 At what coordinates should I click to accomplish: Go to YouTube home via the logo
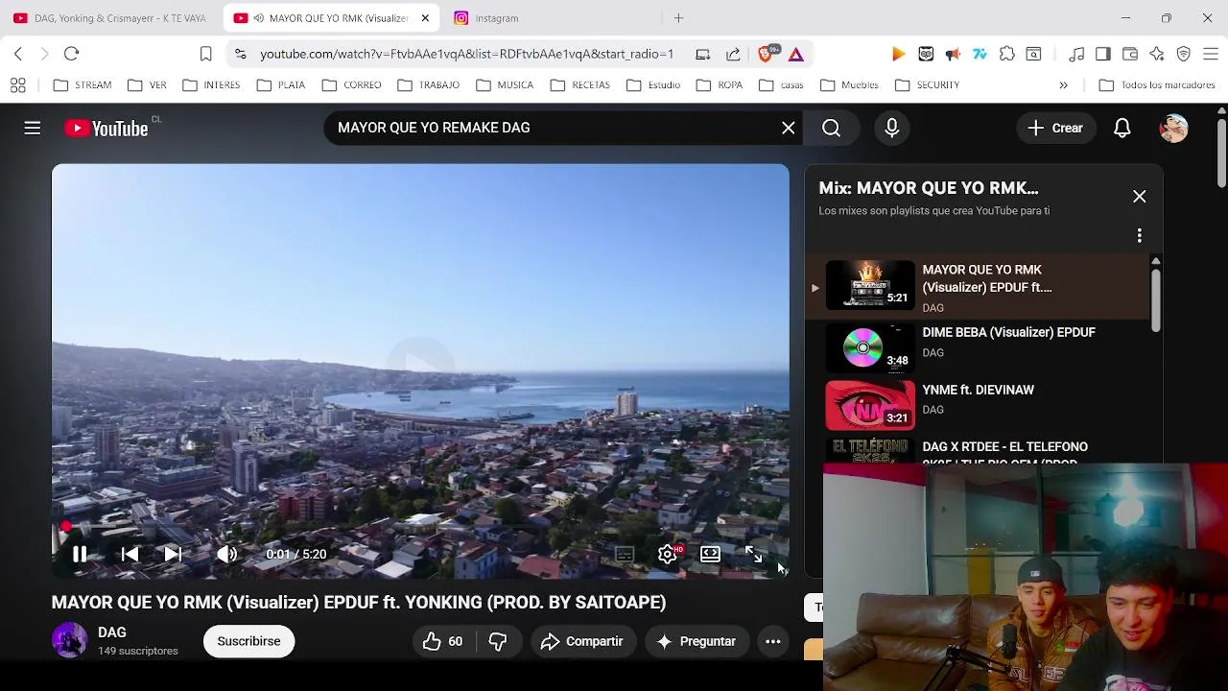tap(106, 129)
